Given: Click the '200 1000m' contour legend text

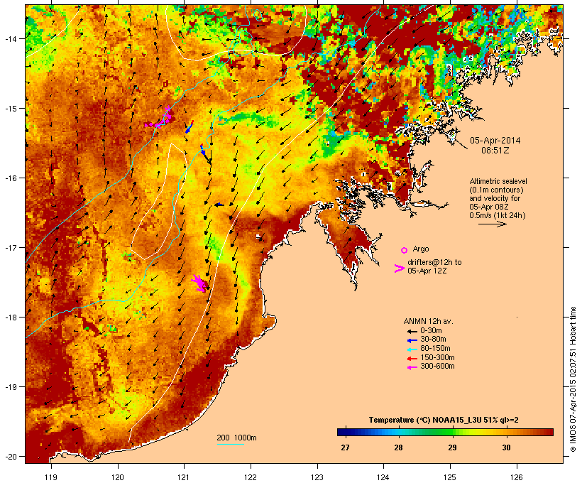Looking at the screenshot, I should coord(236,438).
